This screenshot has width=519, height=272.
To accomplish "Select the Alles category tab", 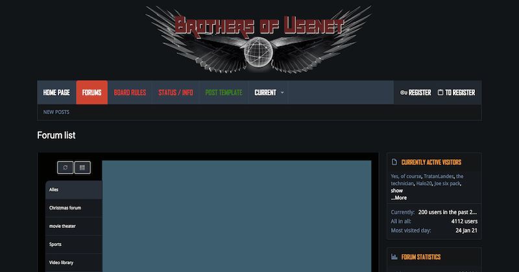I will (x=73, y=190).
